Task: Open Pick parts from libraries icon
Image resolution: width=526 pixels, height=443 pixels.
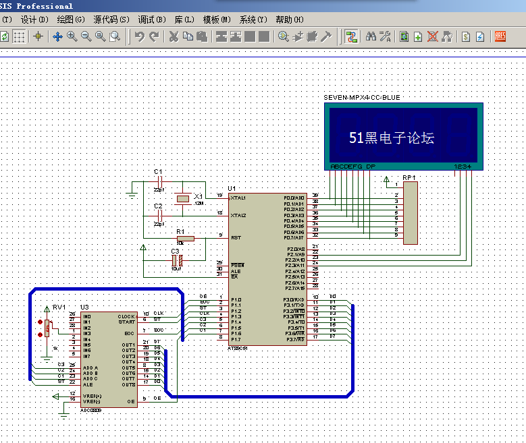Action: point(284,36)
